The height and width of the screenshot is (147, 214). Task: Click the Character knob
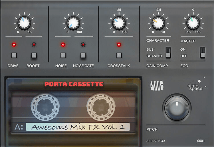pyautogui.click(x=159, y=22)
